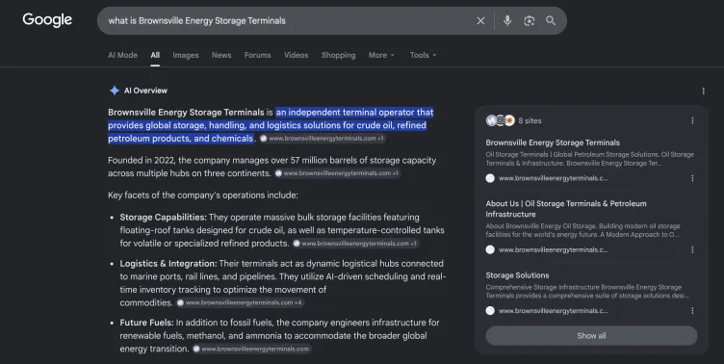This screenshot has width=724, height=364.
Task: Click URL text under About Us card
Action: (x=554, y=250)
